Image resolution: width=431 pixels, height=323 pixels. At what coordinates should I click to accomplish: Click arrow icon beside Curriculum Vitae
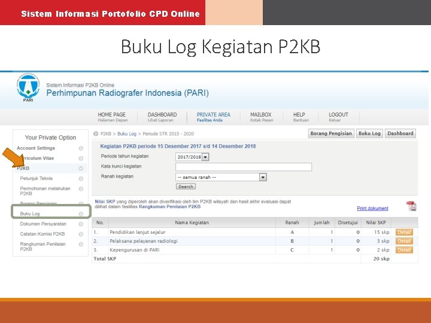(x=81, y=159)
